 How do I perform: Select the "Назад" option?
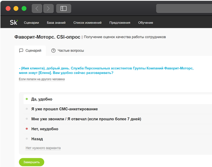118,139
